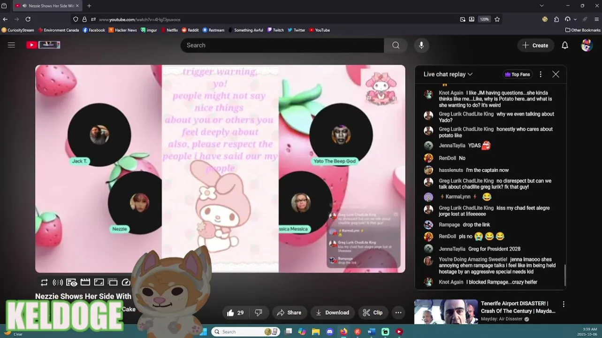Open the account avatar menu
Image resolution: width=602 pixels, height=338 pixels.
[x=587, y=45]
